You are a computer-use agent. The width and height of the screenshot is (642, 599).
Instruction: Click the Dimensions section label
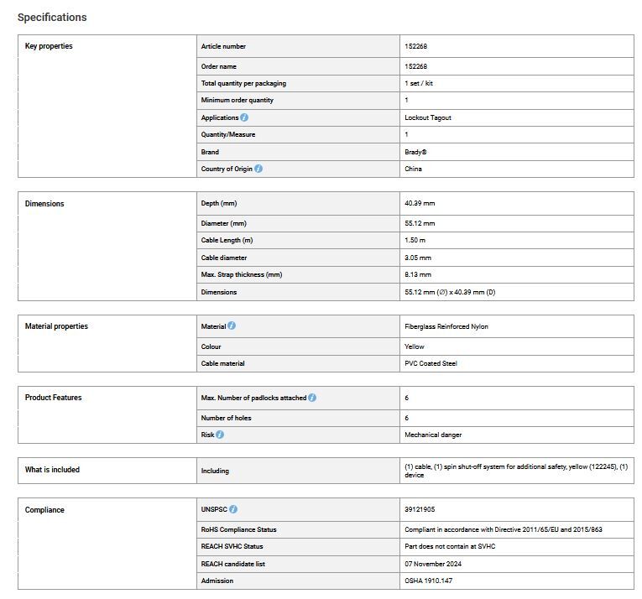click(x=44, y=204)
